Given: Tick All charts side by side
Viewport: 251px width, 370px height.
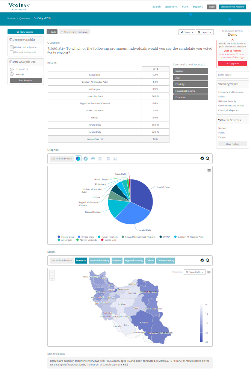Looking at the screenshot, I should tap(12, 47).
